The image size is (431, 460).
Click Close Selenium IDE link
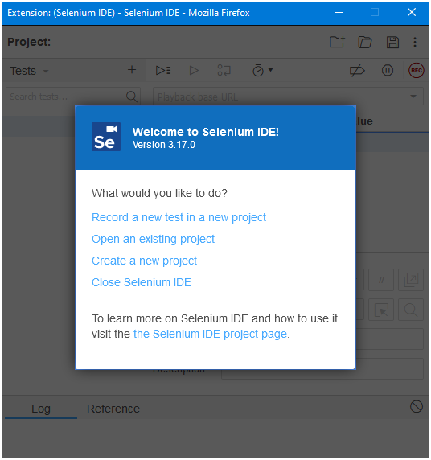tap(142, 282)
